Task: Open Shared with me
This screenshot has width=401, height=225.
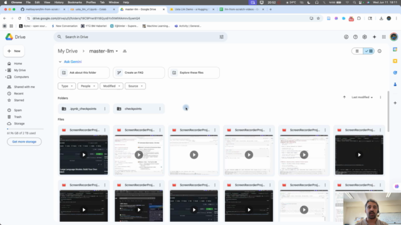Action: [x=25, y=87]
